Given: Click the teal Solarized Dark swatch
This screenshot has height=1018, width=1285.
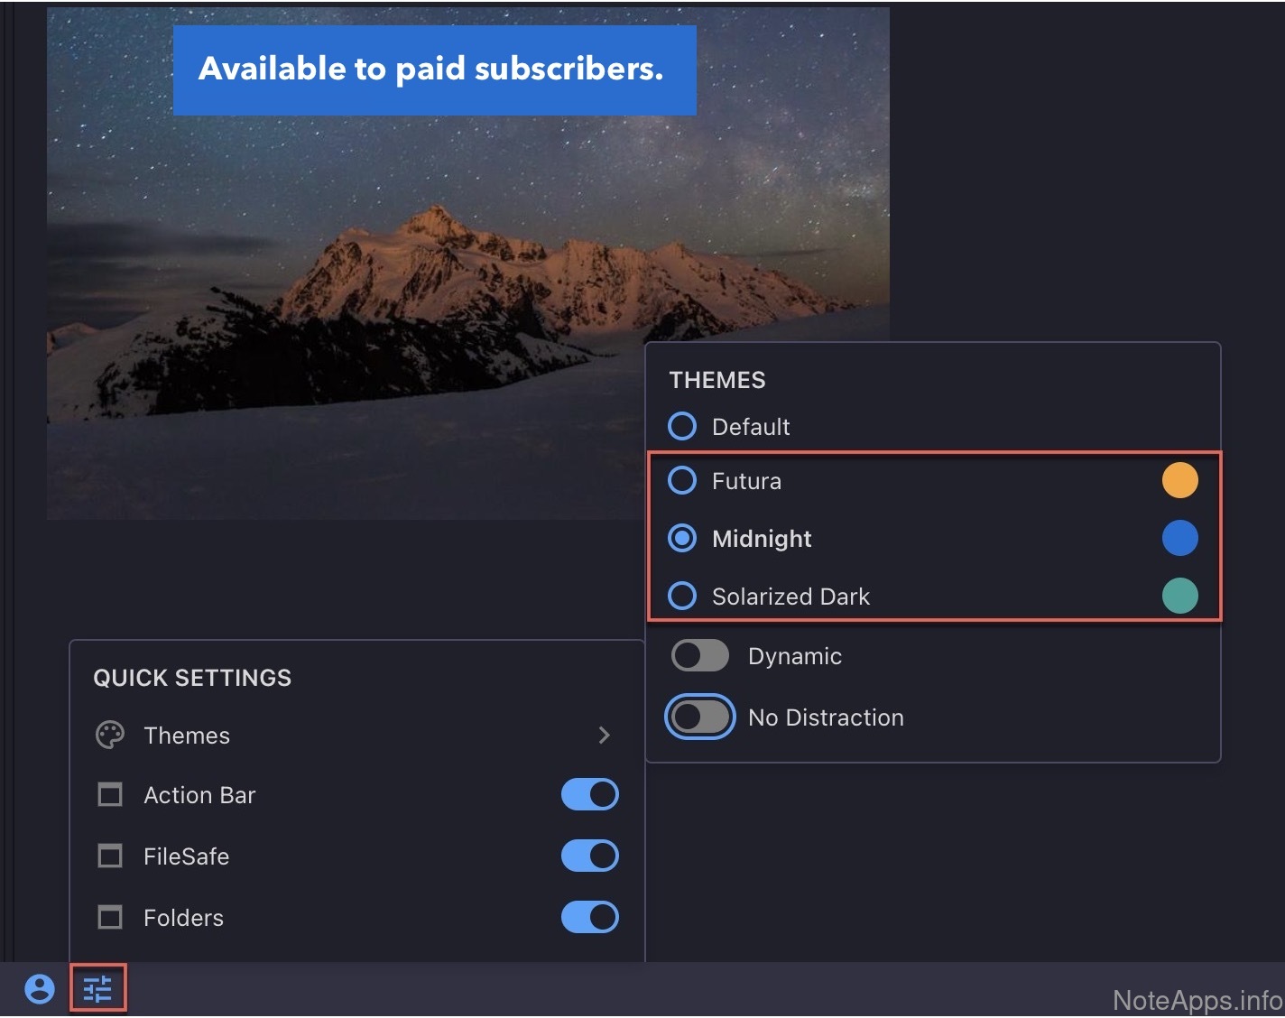Looking at the screenshot, I should (x=1179, y=596).
